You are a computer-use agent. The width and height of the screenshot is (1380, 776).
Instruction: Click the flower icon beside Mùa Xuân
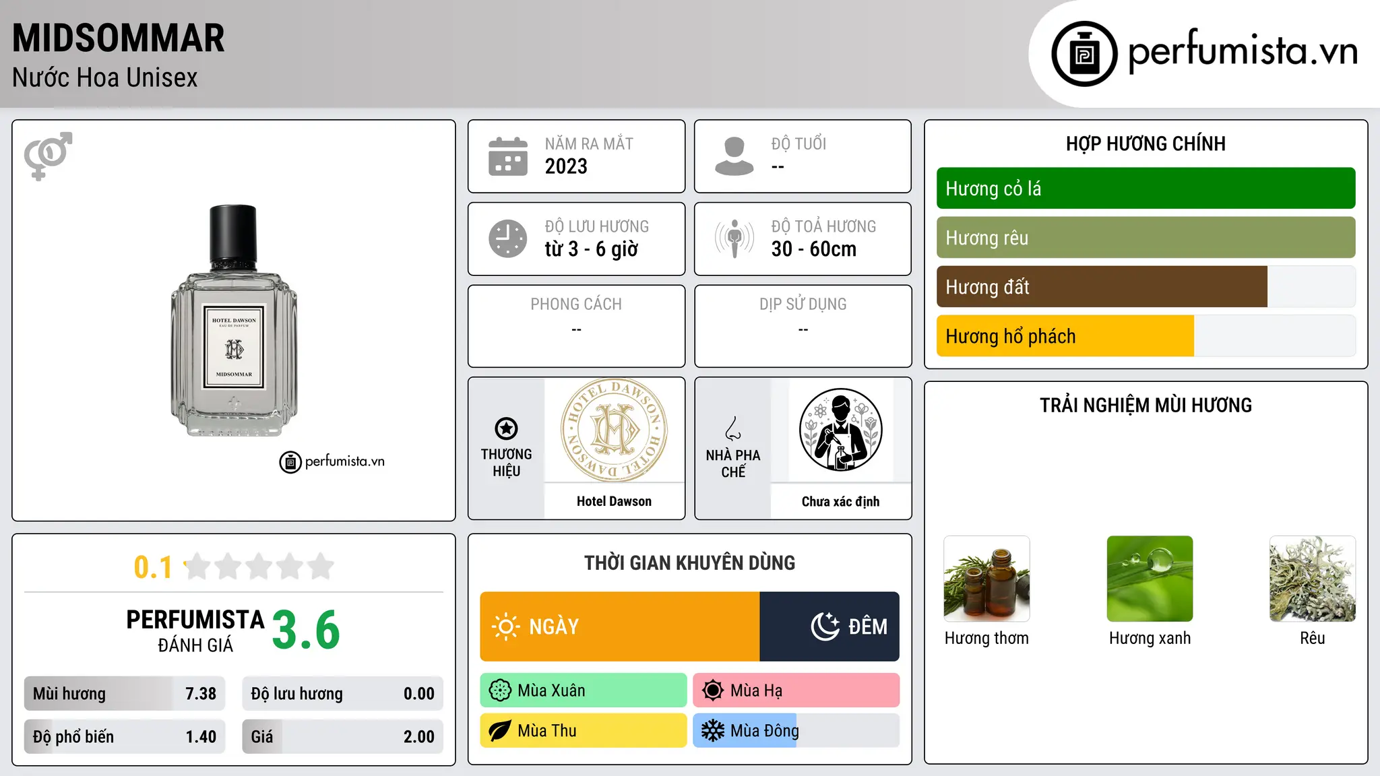point(500,690)
